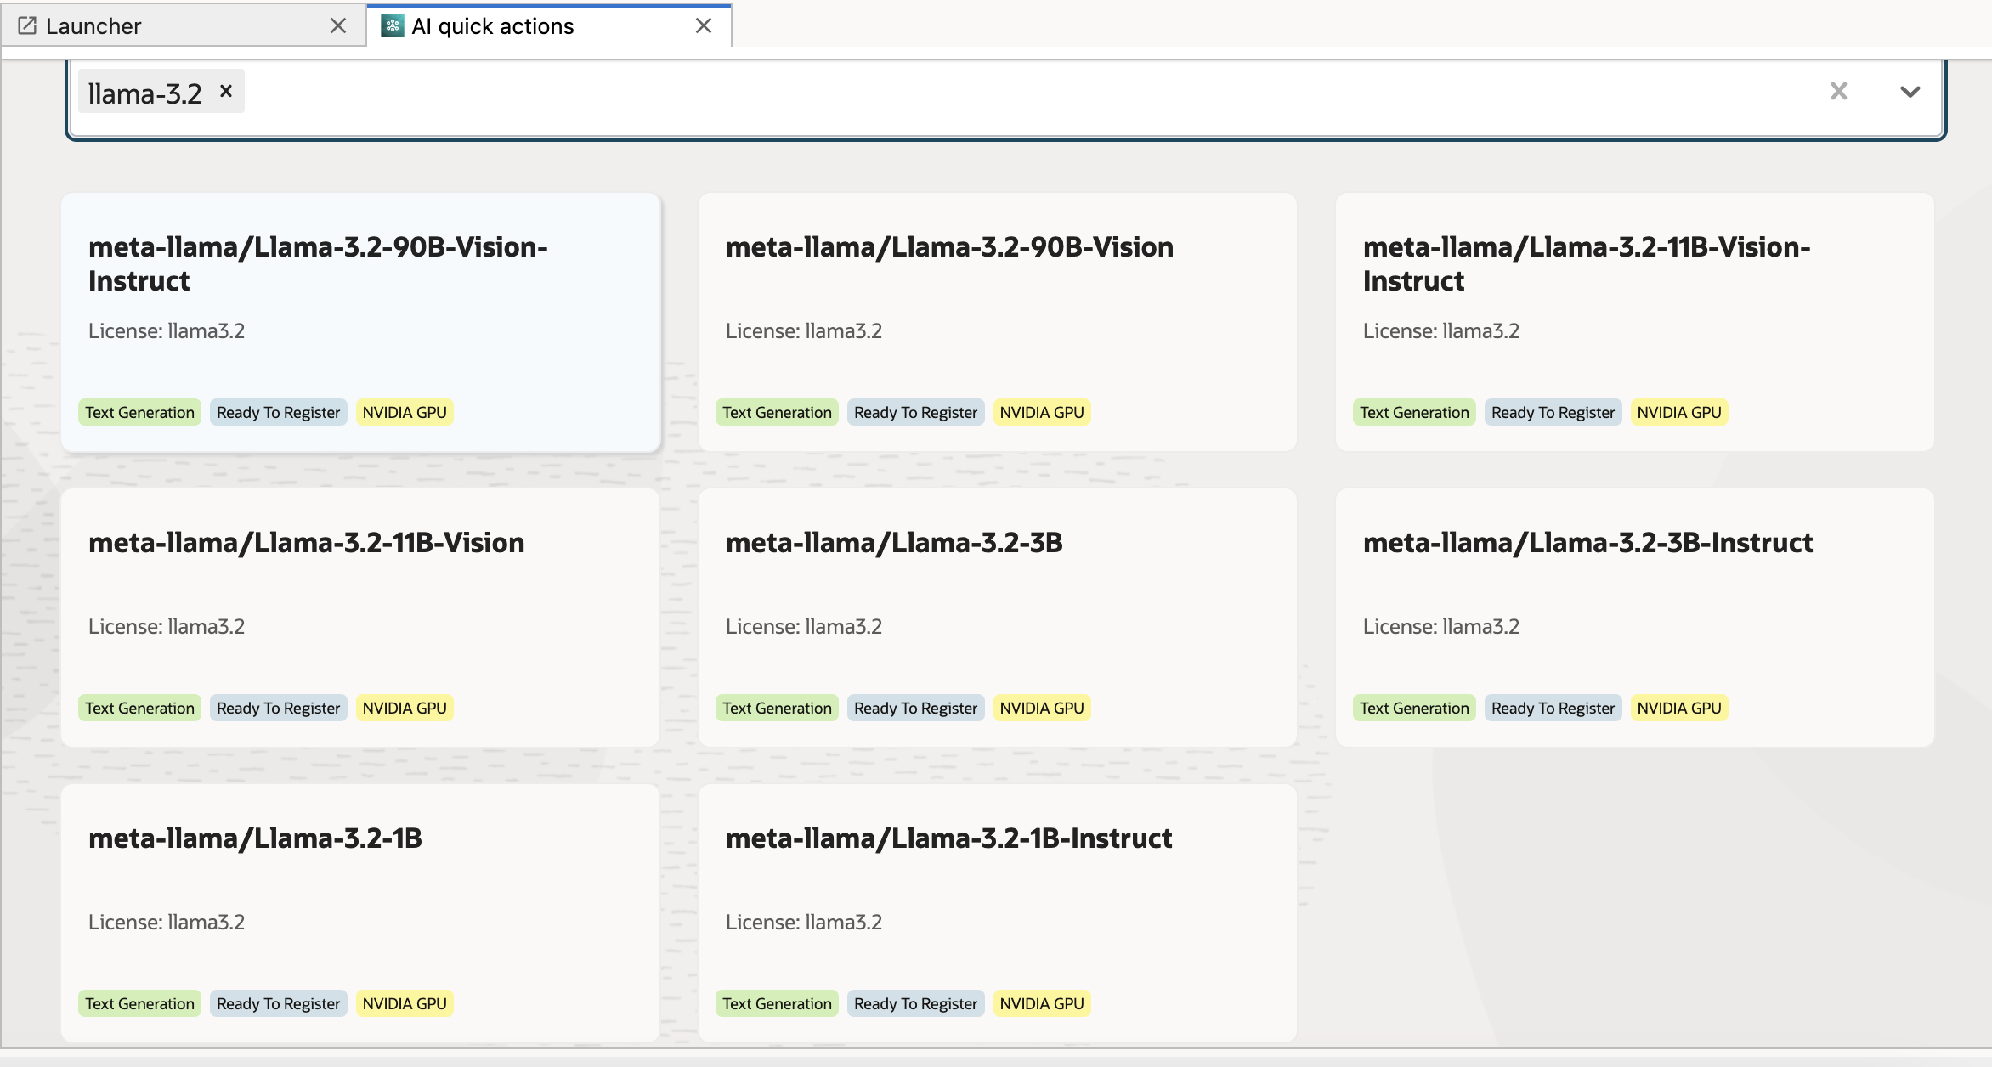Viewport: 1992px width, 1067px height.
Task: Click Text Generation tag on Llama-3.2-3B
Action: (777, 708)
